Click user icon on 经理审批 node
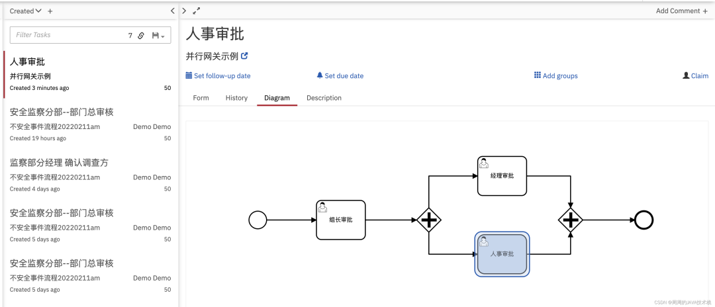715x307 pixels. click(484, 163)
